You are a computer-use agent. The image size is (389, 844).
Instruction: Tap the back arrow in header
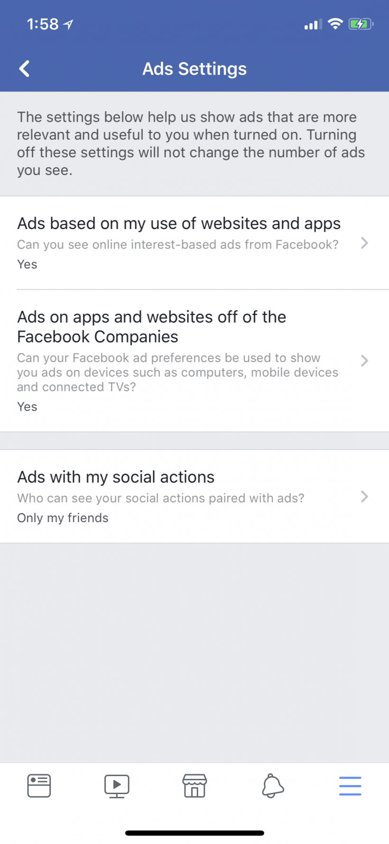point(25,68)
